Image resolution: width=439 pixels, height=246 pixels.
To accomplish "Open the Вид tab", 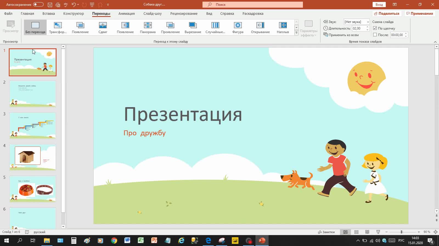I will coord(209,13).
